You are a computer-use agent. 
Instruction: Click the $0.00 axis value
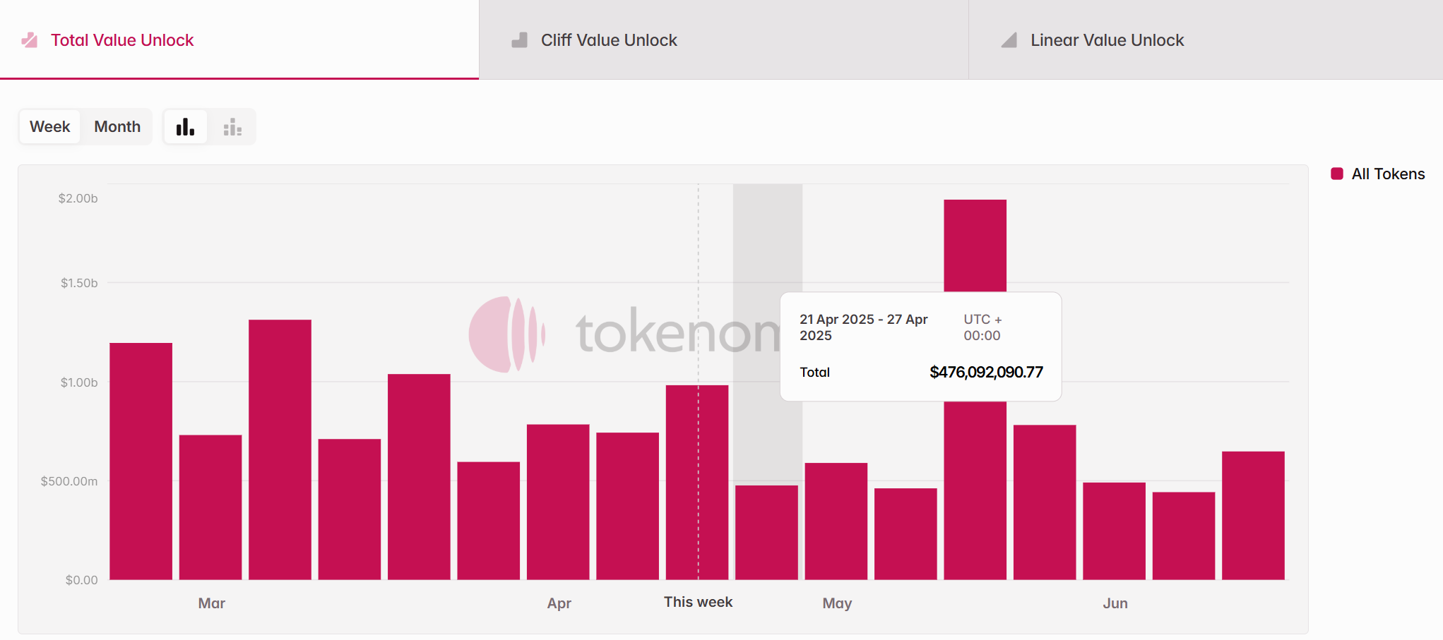click(82, 580)
